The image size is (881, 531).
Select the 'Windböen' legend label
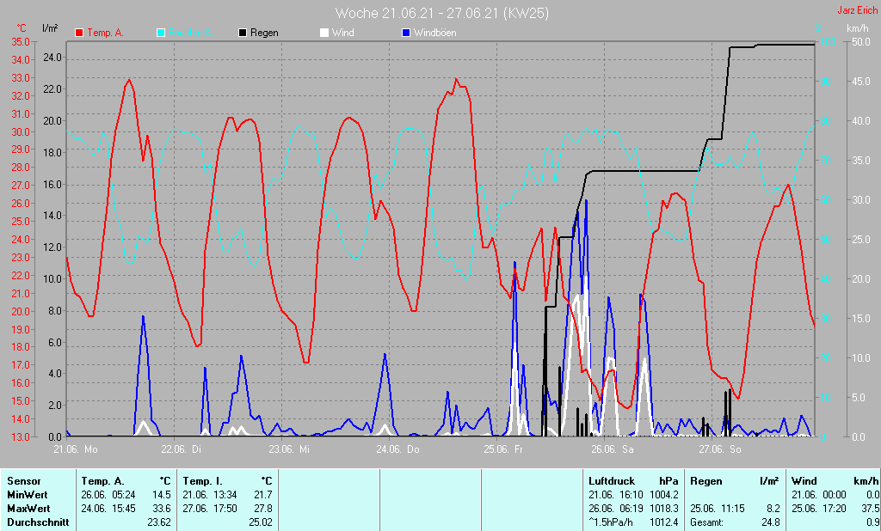434,34
